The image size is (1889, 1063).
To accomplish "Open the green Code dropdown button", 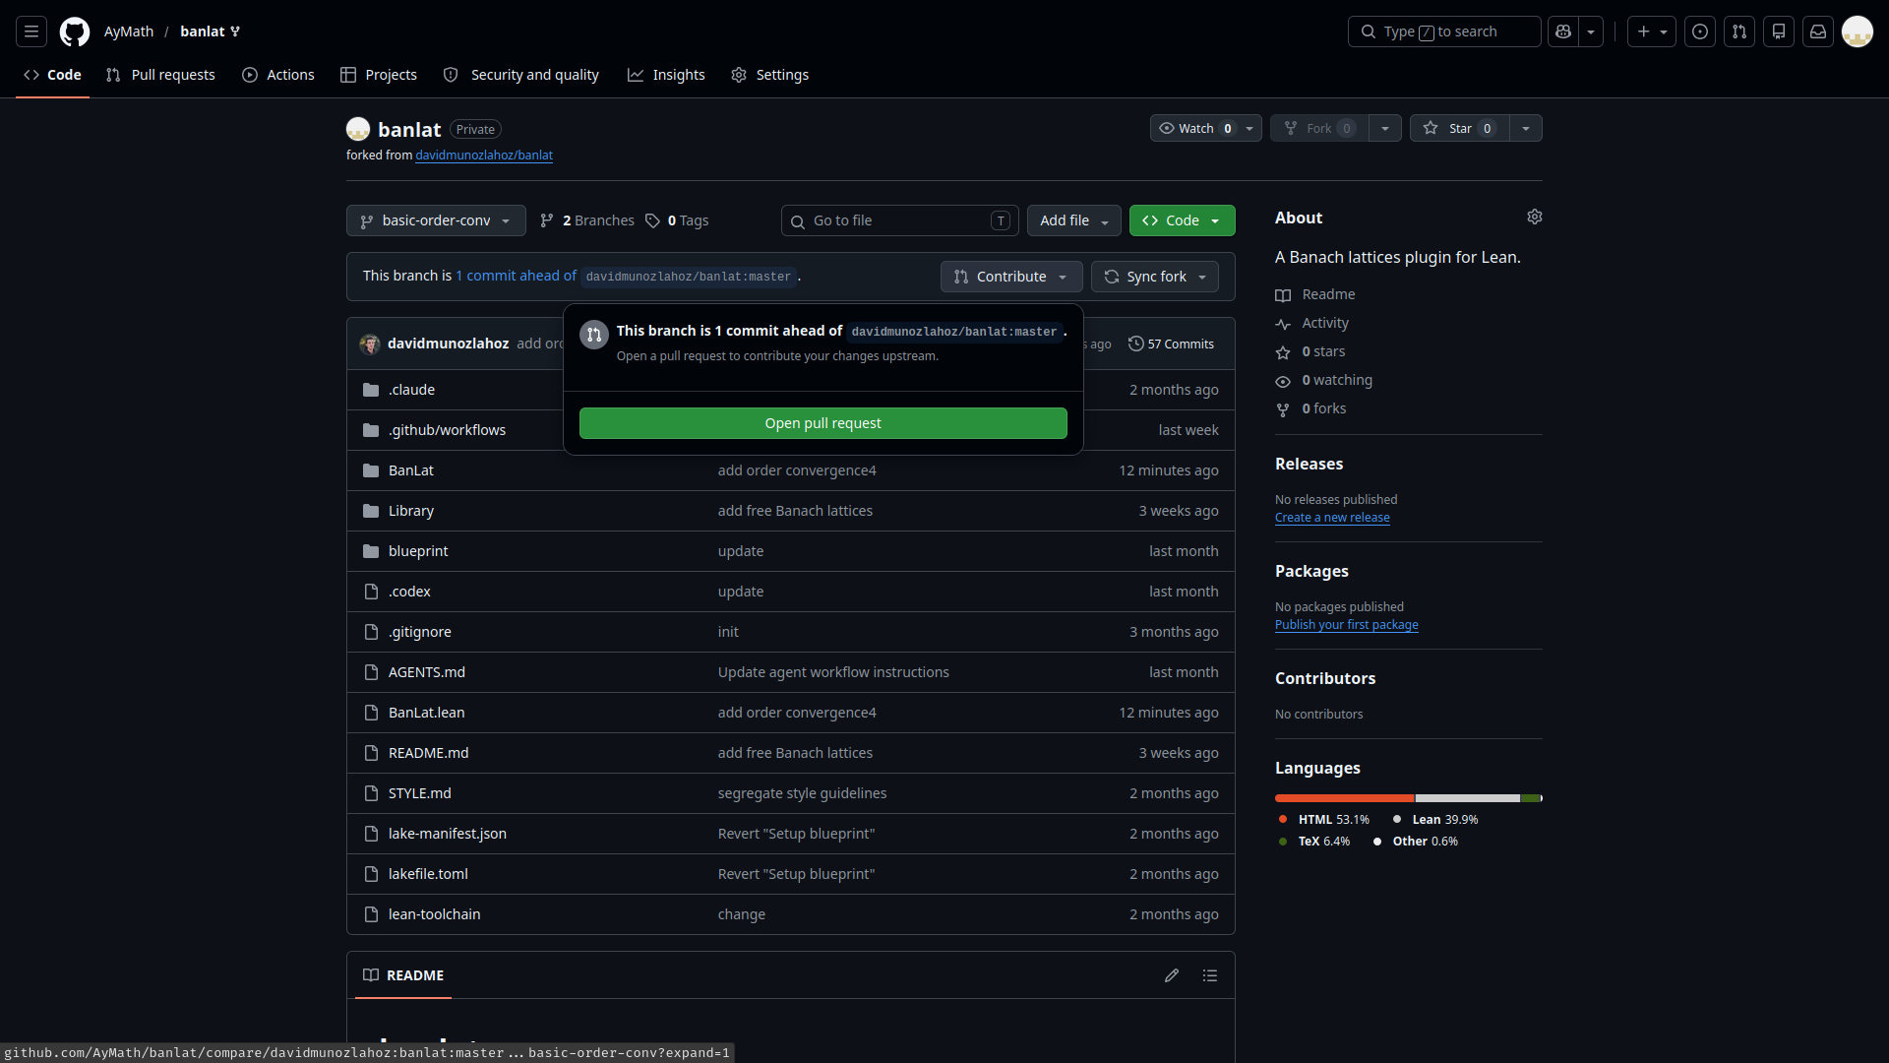I will pyautogui.click(x=1182, y=220).
